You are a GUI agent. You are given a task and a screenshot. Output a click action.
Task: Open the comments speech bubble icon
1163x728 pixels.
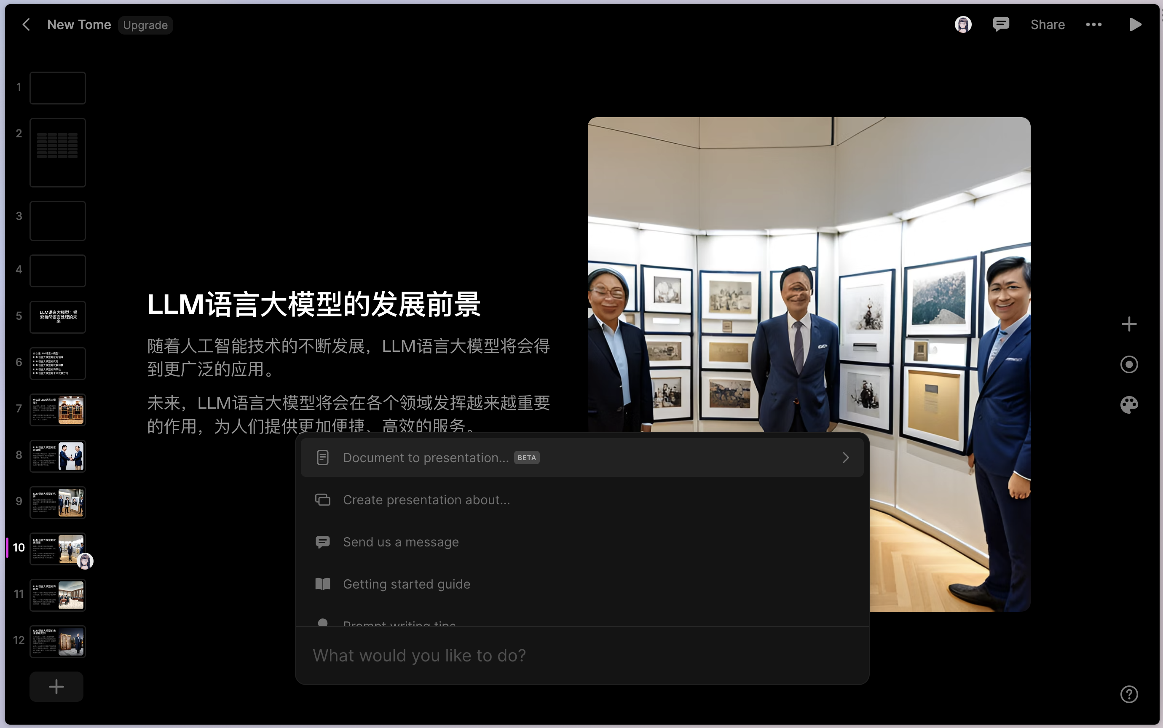1001,24
